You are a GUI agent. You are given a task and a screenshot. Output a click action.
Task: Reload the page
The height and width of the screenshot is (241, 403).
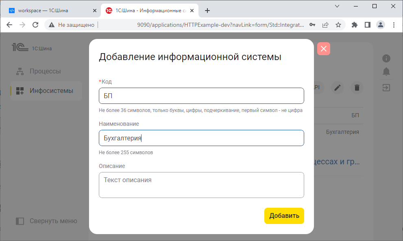pos(35,25)
